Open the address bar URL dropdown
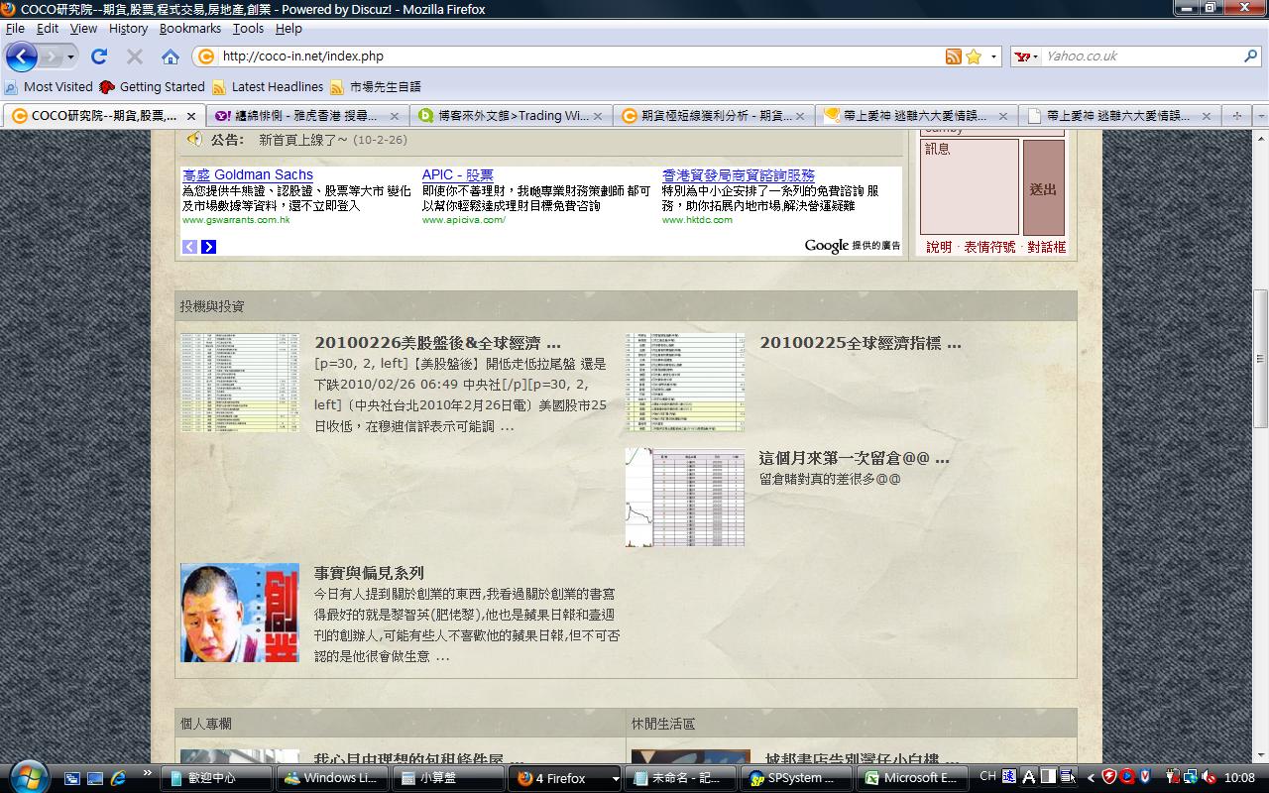Screen dimensions: 1269x793 993,57
